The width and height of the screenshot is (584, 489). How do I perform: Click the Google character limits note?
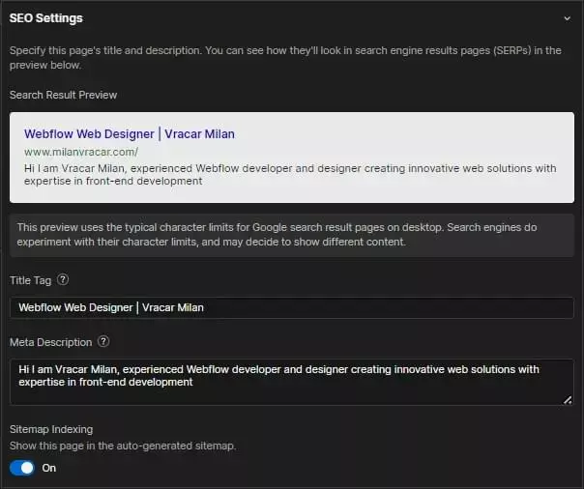tap(292, 235)
